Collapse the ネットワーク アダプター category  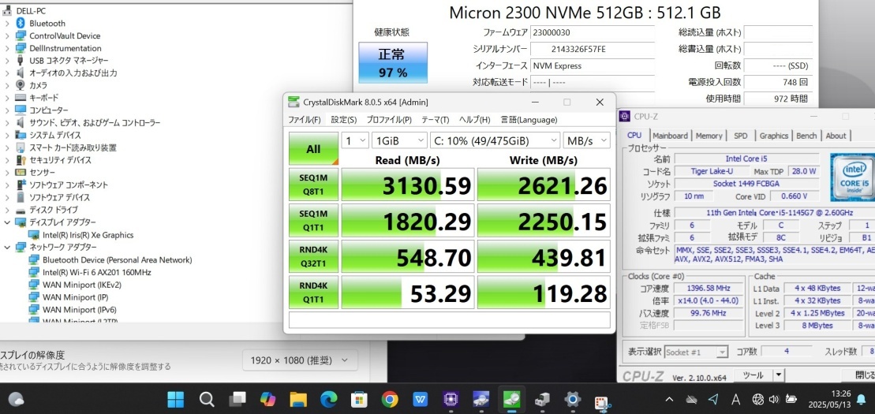6,247
